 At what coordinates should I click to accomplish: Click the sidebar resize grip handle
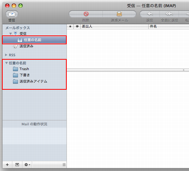[x=64, y=165]
